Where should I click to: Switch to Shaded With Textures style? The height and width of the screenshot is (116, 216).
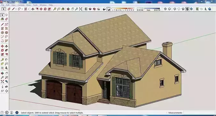[x=187, y=9]
